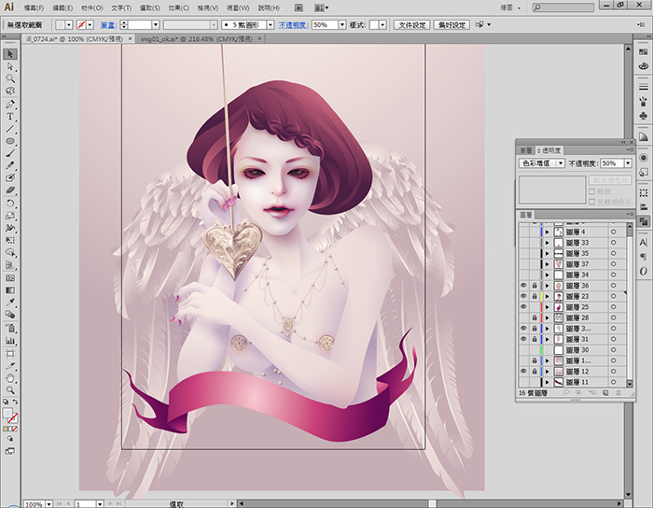Select the Selection (black arrow) tool
653x508 pixels.
coord(10,54)
